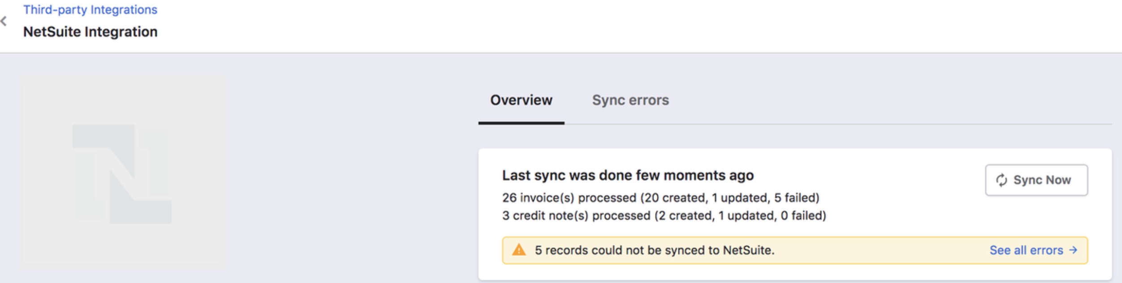Screen dimensions: 1122x283
Task: Click the N glyph inside the NetSuite logo
Action: tap(122, 174)
